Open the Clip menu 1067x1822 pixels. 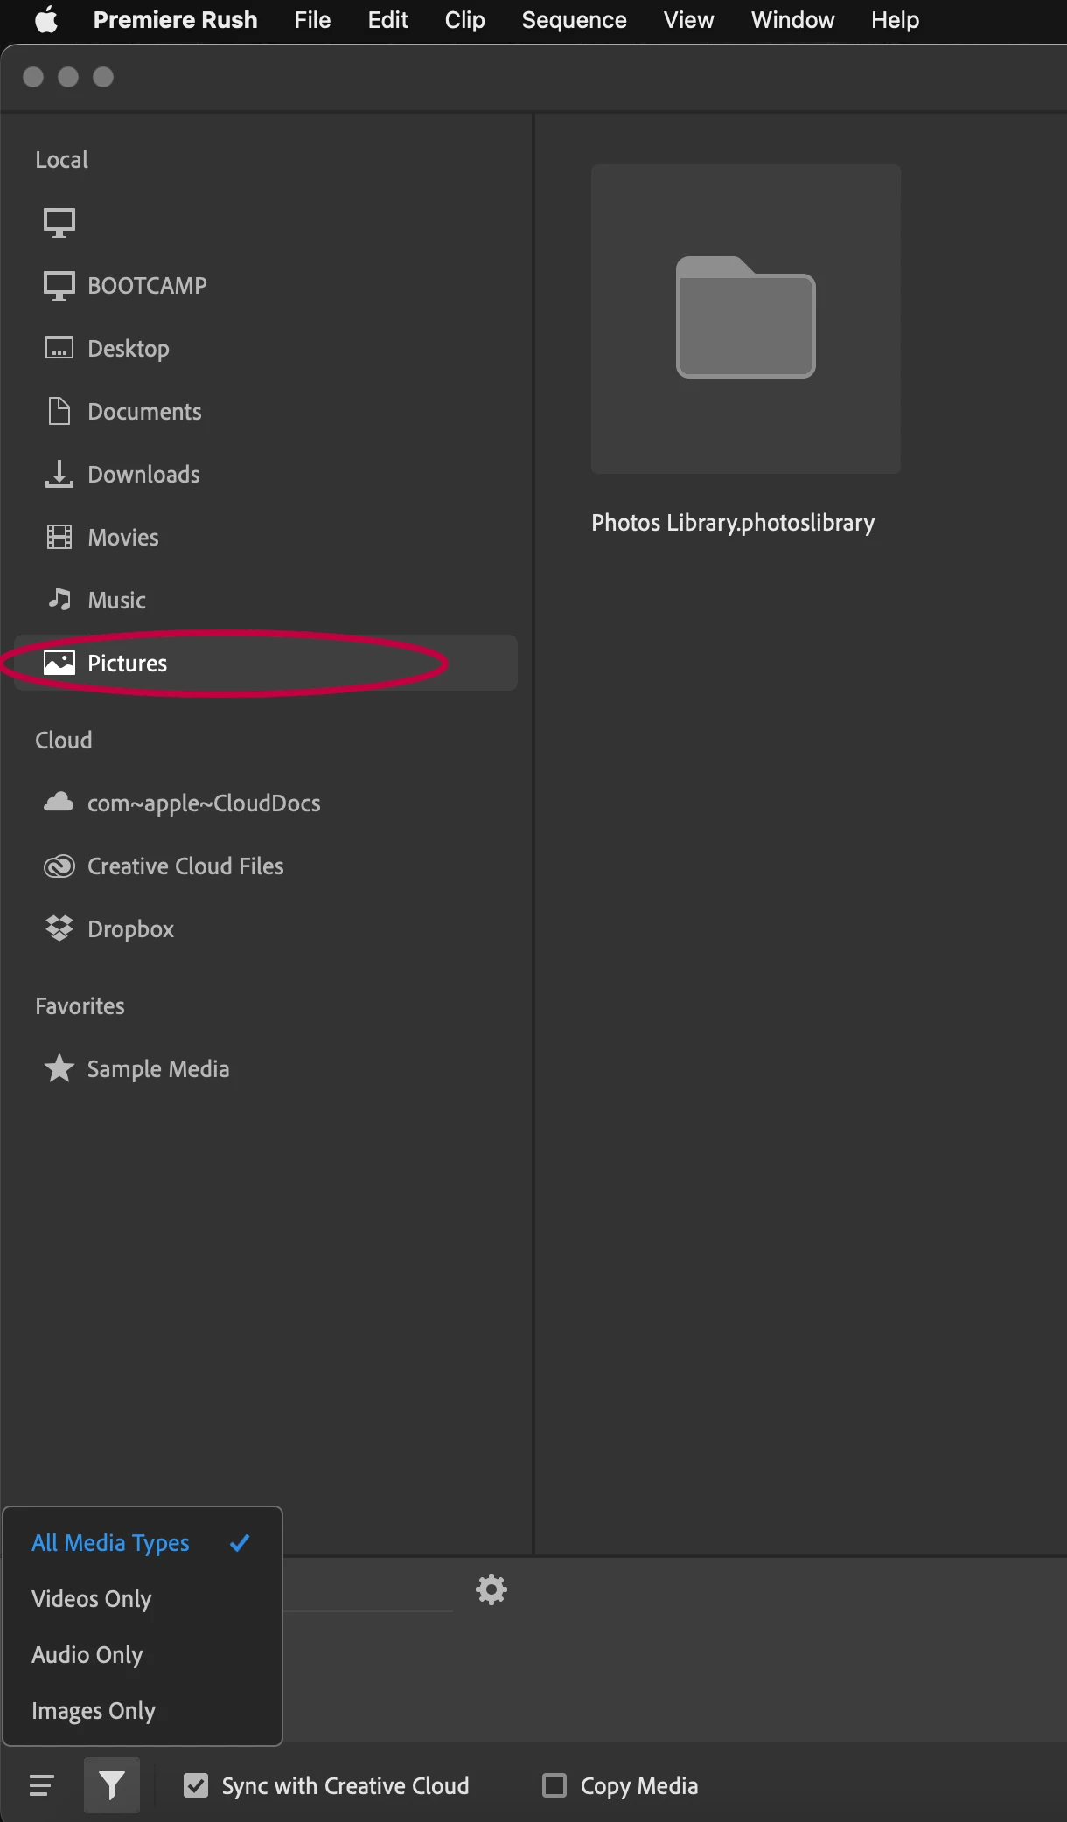click(x=464, y=20)
